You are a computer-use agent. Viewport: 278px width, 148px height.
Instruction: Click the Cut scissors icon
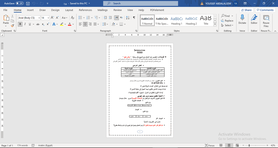tap(12, 16)
